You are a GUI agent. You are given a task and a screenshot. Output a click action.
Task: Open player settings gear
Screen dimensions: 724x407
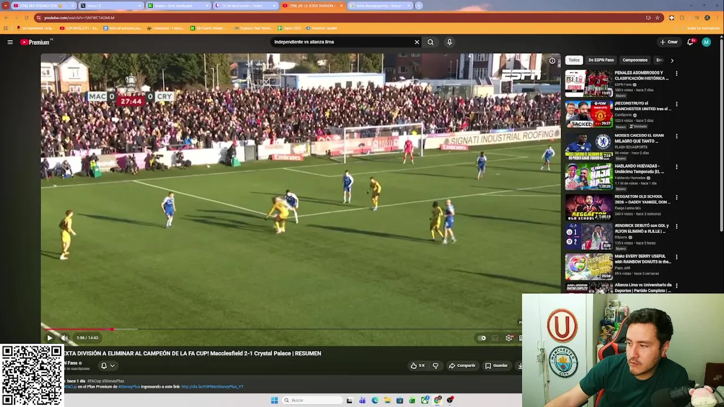[x=508, y=338]
